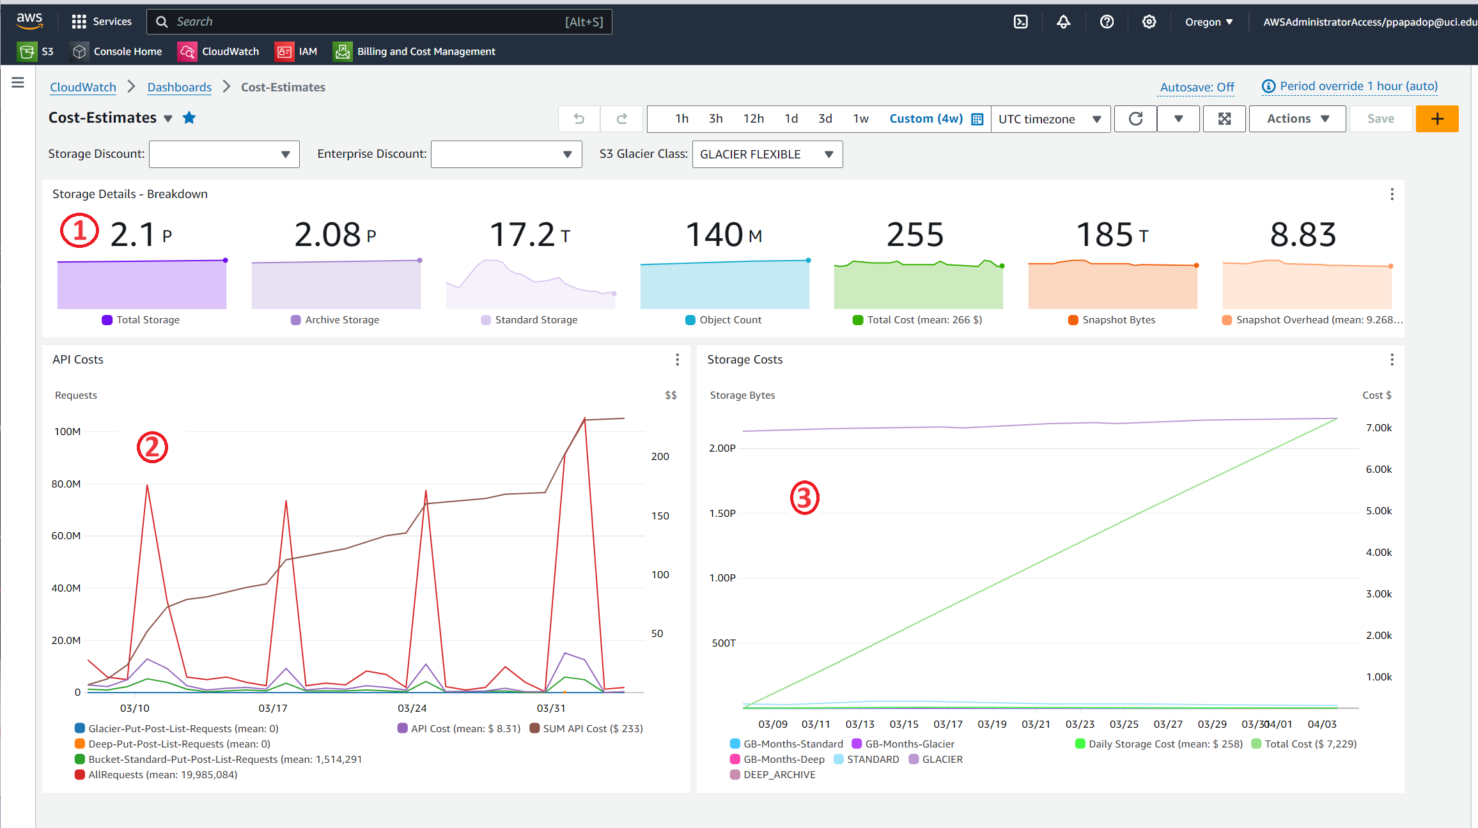
Task: Select the 1d time range
Action: point(791,119)
